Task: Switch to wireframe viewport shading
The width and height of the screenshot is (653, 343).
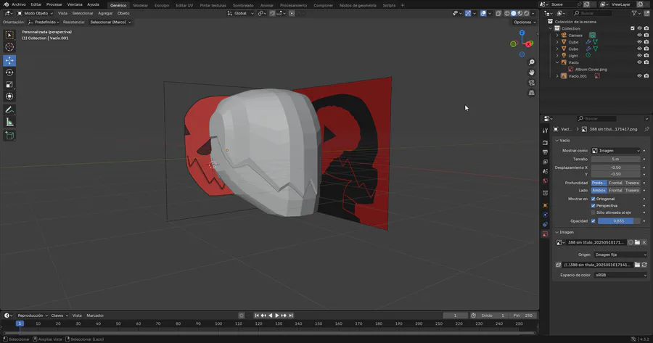Action: pyautogui.click(x=507, y=13)
